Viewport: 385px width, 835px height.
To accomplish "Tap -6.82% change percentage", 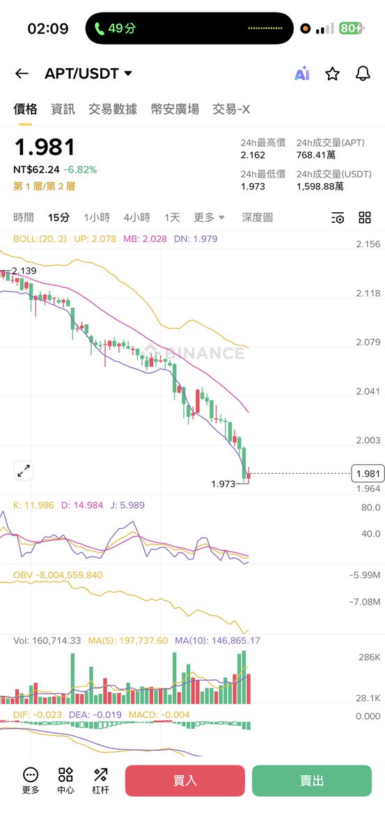I will pyautogui.click(x=80, y=169).
